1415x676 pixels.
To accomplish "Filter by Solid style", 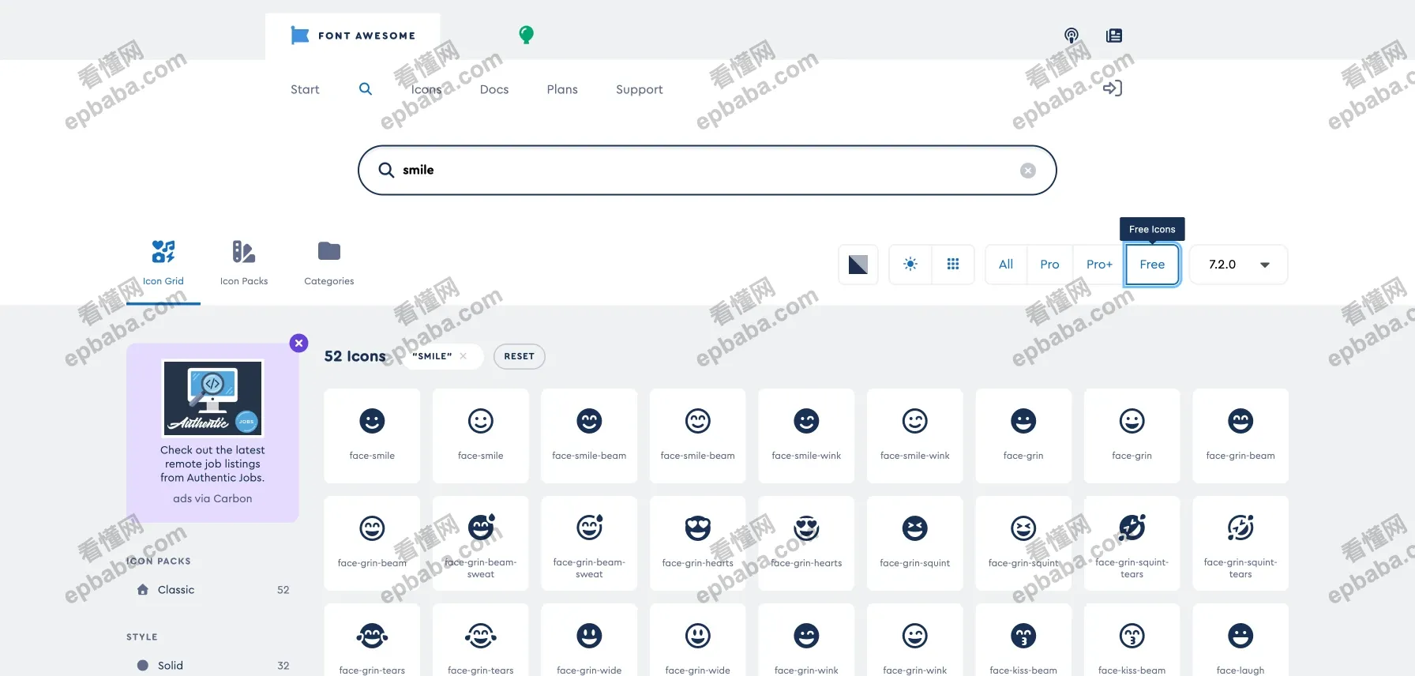I will (212, 666).
